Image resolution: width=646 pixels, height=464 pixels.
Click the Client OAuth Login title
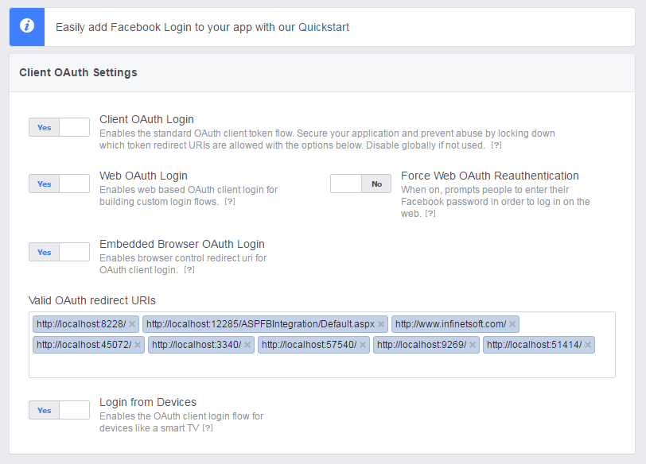pos(146,119)
